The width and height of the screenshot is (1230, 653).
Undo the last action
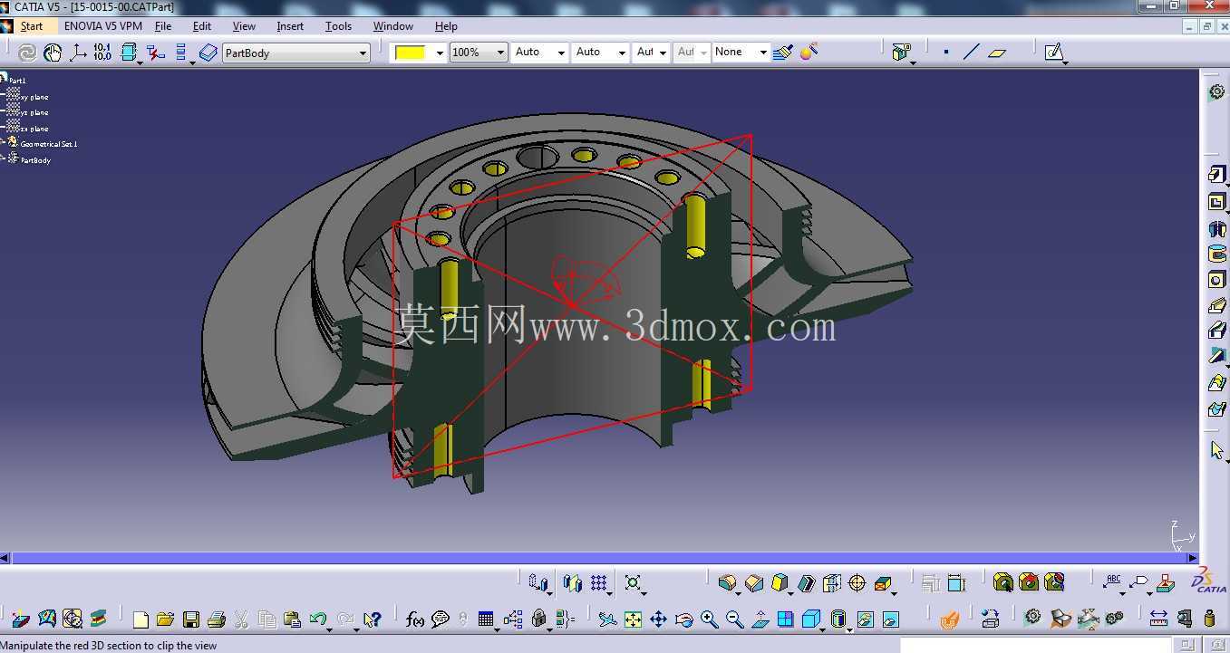(x=317, y=619)
